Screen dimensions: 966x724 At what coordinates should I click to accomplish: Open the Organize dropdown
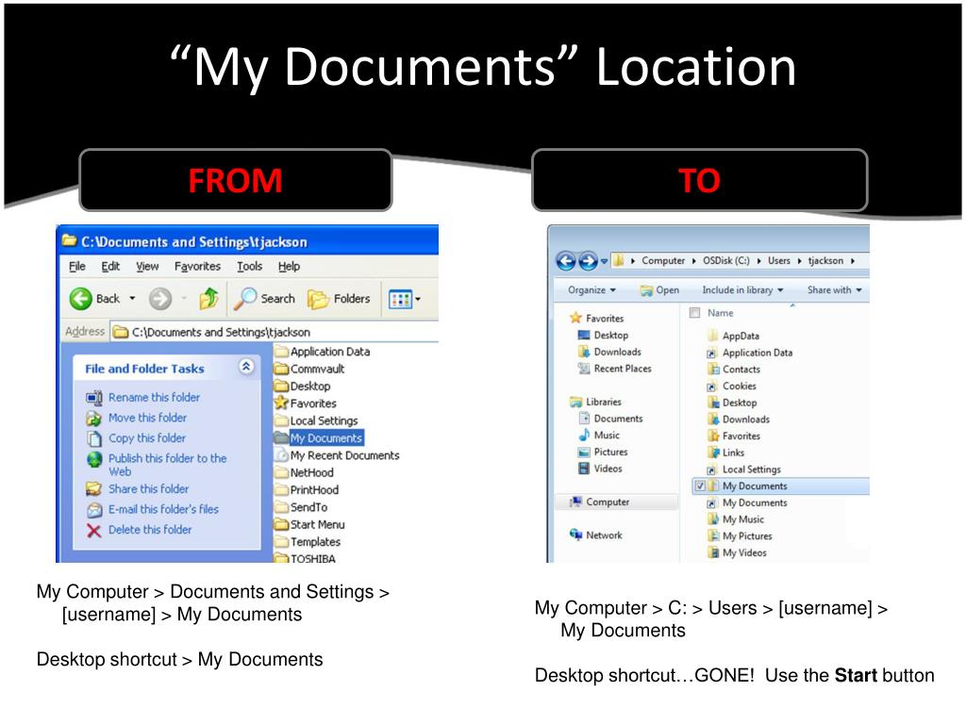coord(591,290)
